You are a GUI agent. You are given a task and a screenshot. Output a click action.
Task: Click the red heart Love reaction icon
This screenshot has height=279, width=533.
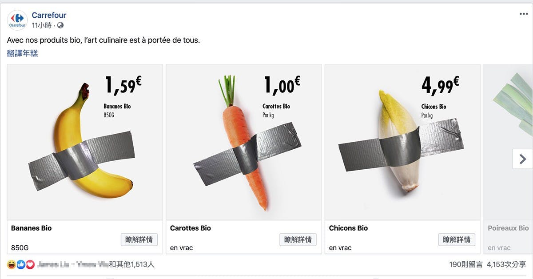30,265
